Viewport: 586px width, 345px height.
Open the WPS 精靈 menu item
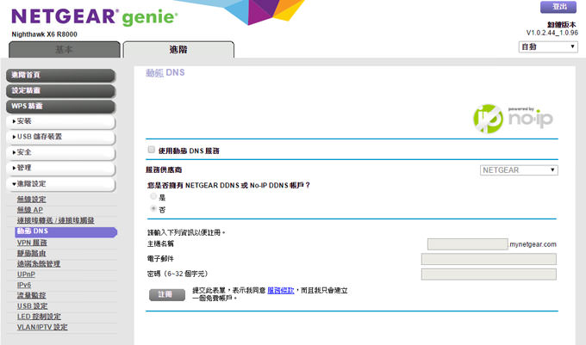(x=60, y=107)
